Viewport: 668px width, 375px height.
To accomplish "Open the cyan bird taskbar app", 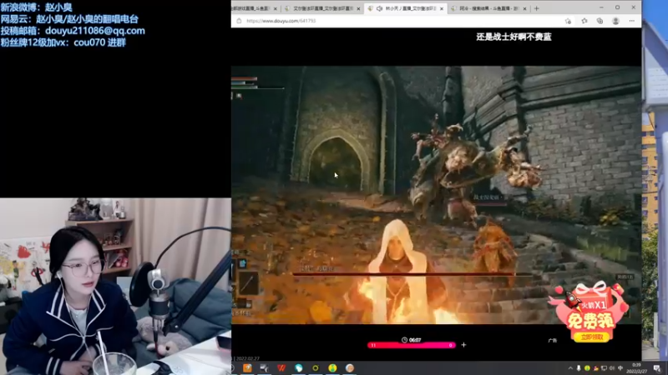I will coord(299,368).
